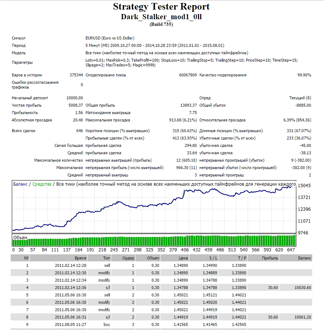Click the "Тип" column header
This screenshot has height=330, width=324.
[100, 258]
